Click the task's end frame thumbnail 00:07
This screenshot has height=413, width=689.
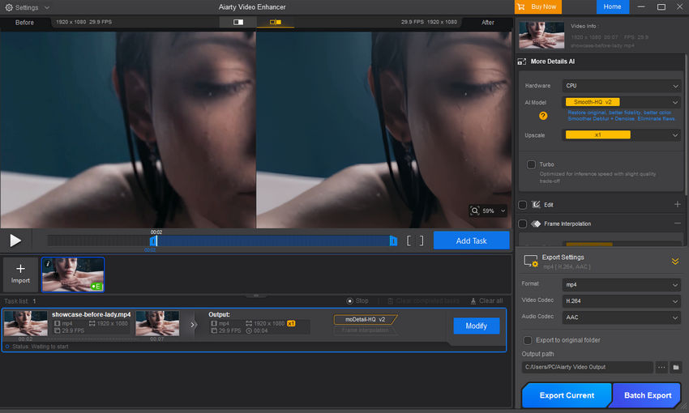[157, 323]
